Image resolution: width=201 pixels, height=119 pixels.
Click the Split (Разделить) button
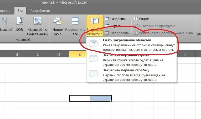116,19
